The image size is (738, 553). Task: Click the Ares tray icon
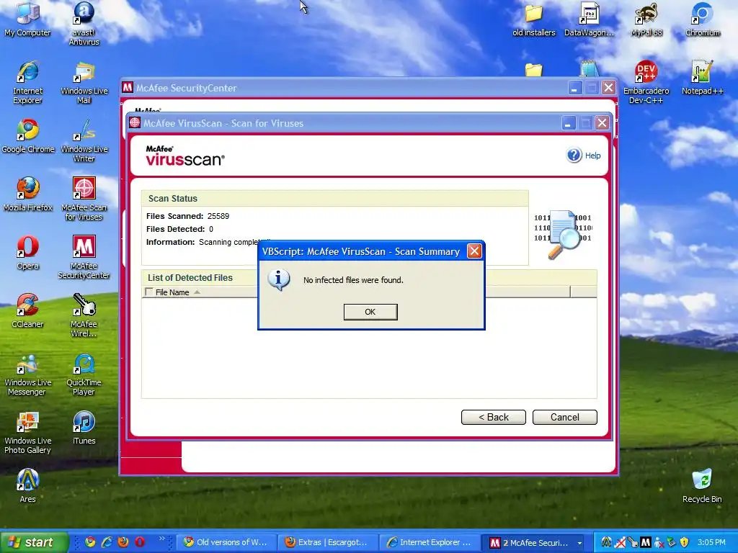pyautogui.click(x=607, y=542)
